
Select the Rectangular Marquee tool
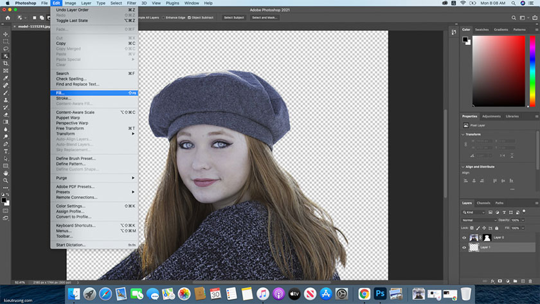tap(6, 41)
